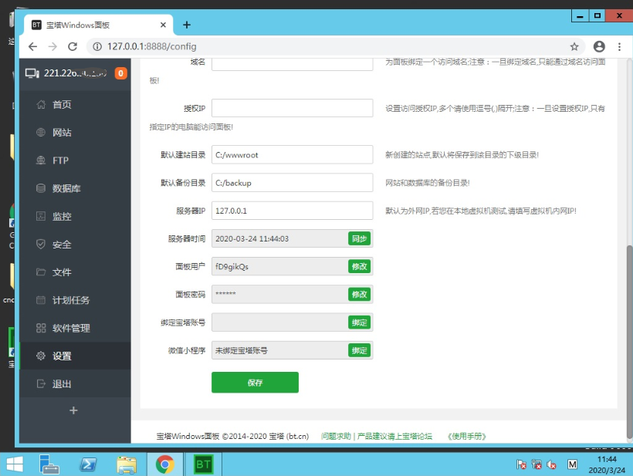Click Chrome icon in taskbar

(x=164, y=464)
